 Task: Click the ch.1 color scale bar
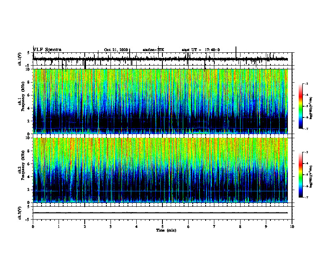[300, 106]
